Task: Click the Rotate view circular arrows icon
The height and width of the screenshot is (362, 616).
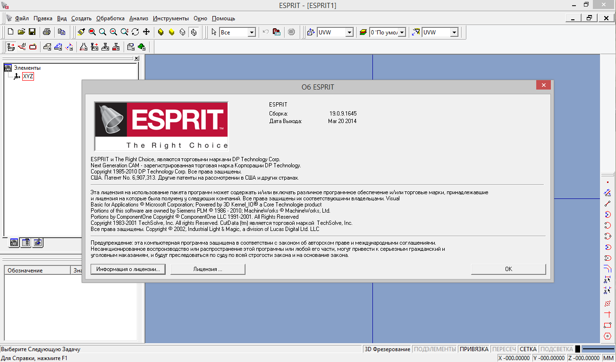Action: [135, 32]
